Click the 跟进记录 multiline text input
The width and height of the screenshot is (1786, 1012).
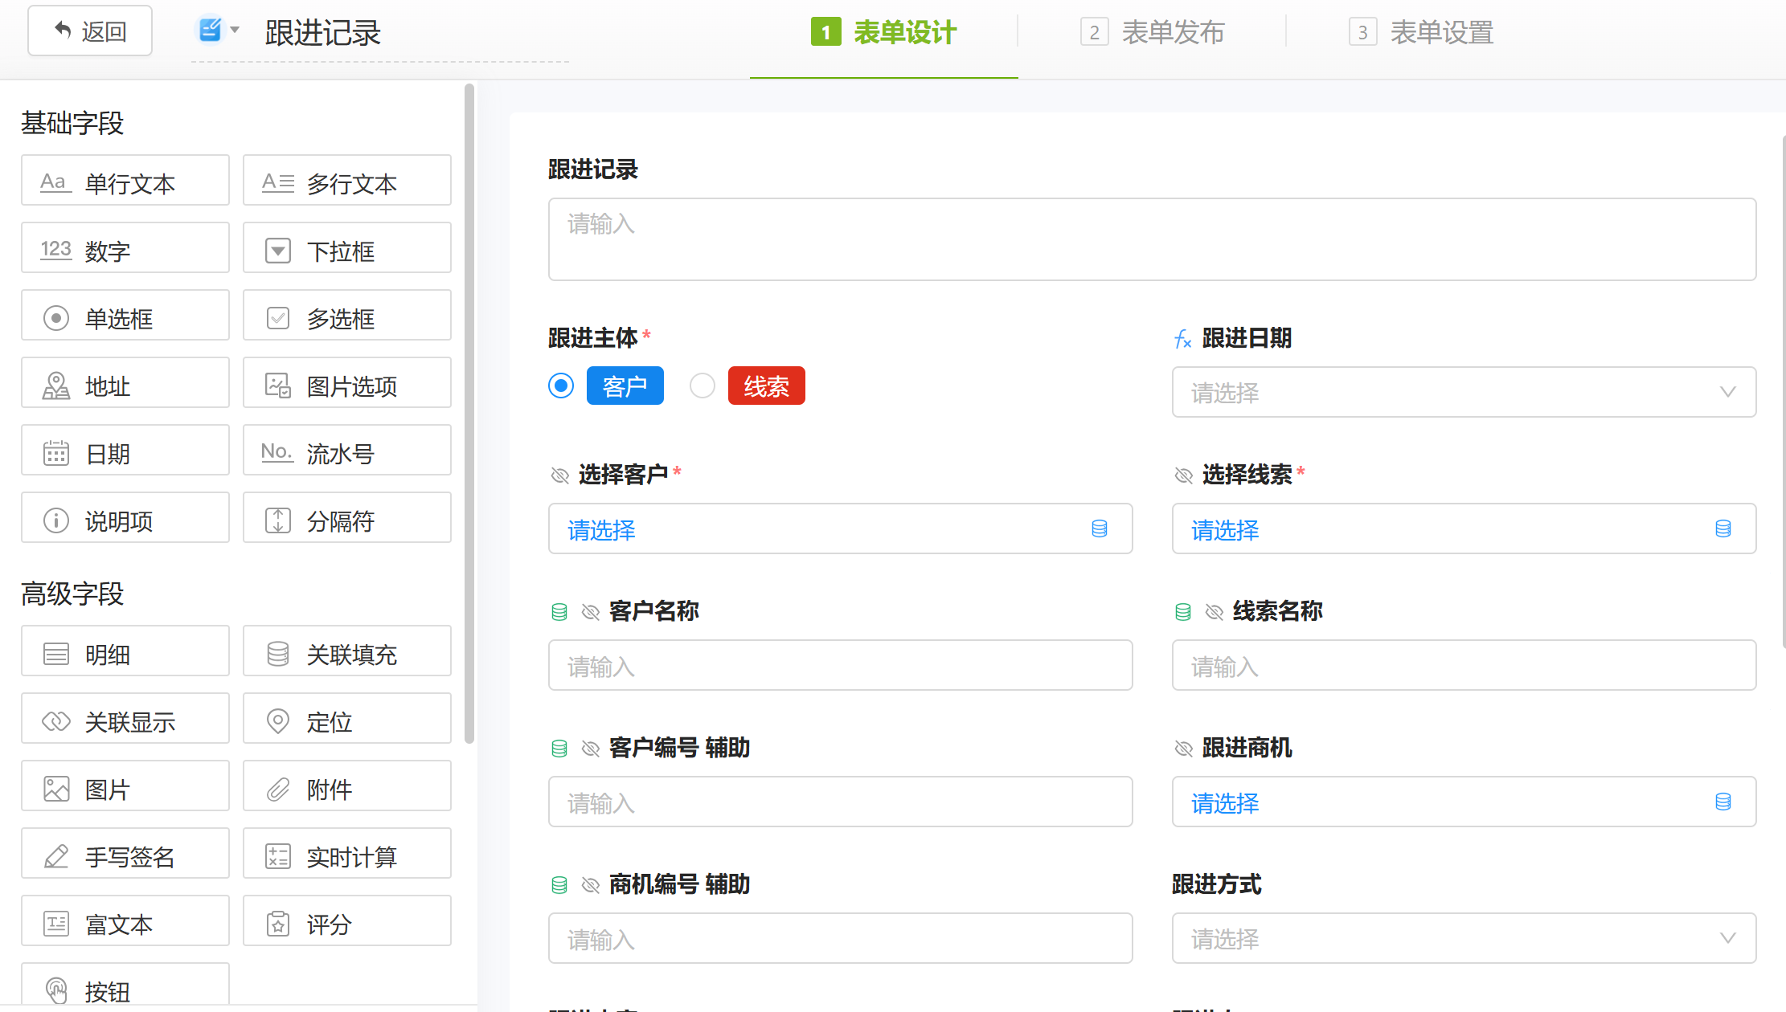click(x=1152, y=239)
